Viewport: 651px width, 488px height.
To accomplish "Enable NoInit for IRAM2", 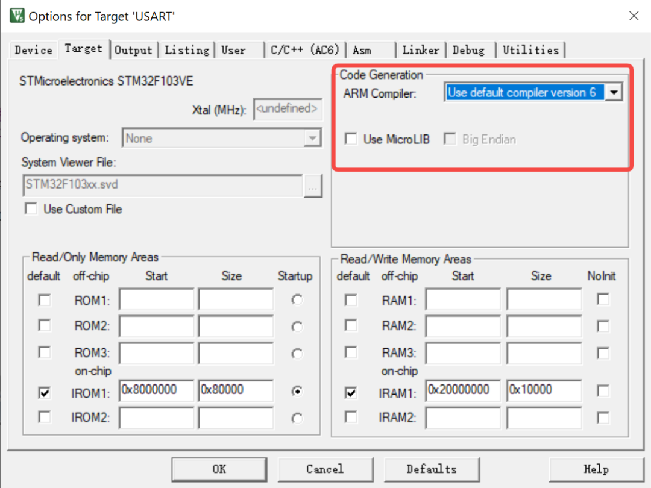I will click(603, 418).
